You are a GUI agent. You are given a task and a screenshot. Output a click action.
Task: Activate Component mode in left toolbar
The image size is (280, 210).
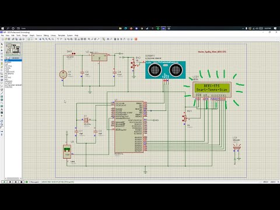click(2, 47)
